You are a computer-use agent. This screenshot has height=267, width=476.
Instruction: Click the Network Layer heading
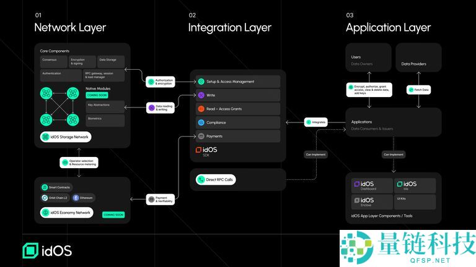[69, 27]
